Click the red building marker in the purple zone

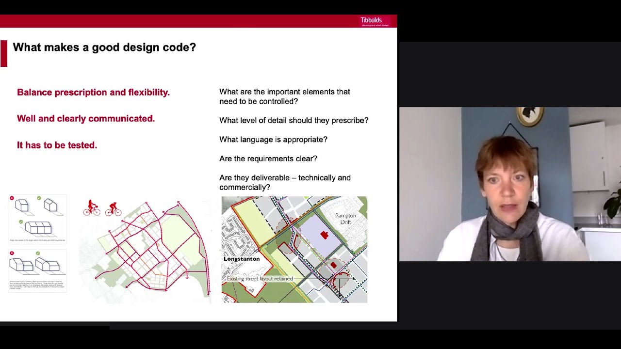[x=324, y=235]
